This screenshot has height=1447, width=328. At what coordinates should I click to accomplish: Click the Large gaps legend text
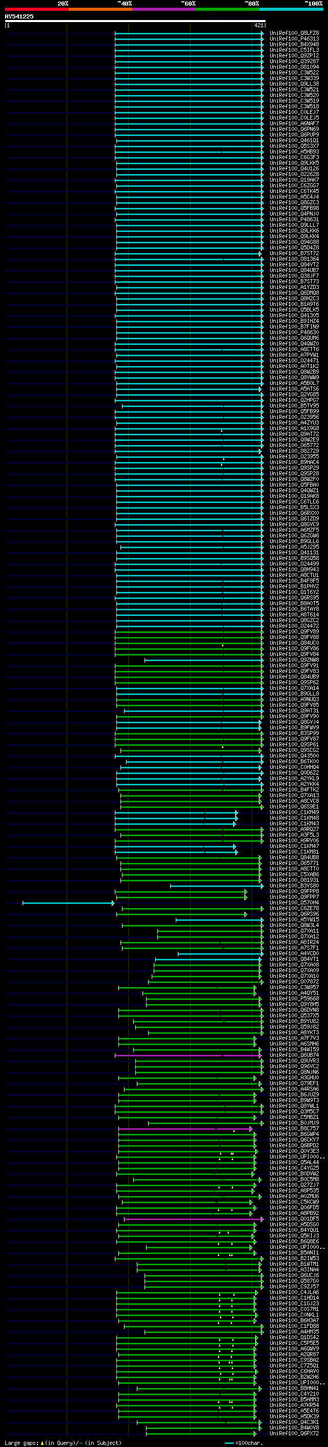[x=64, y=1443]
